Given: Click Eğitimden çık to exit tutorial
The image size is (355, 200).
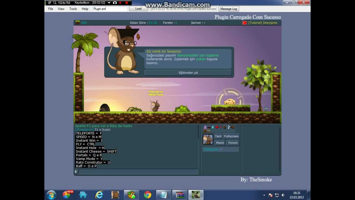Looking at the screenshot, I should point(188,73).
